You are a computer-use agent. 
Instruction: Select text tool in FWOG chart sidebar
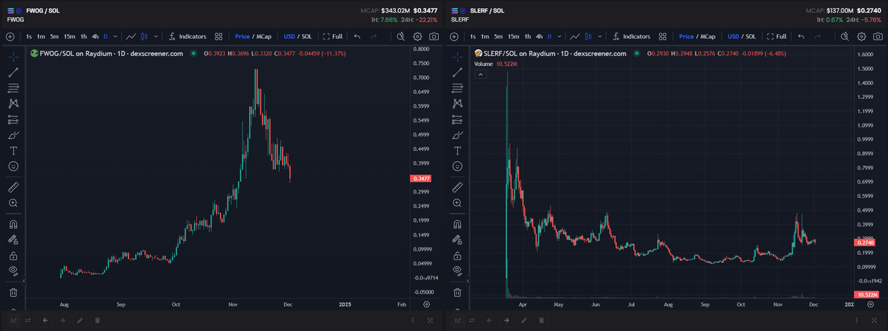(13, 150)
